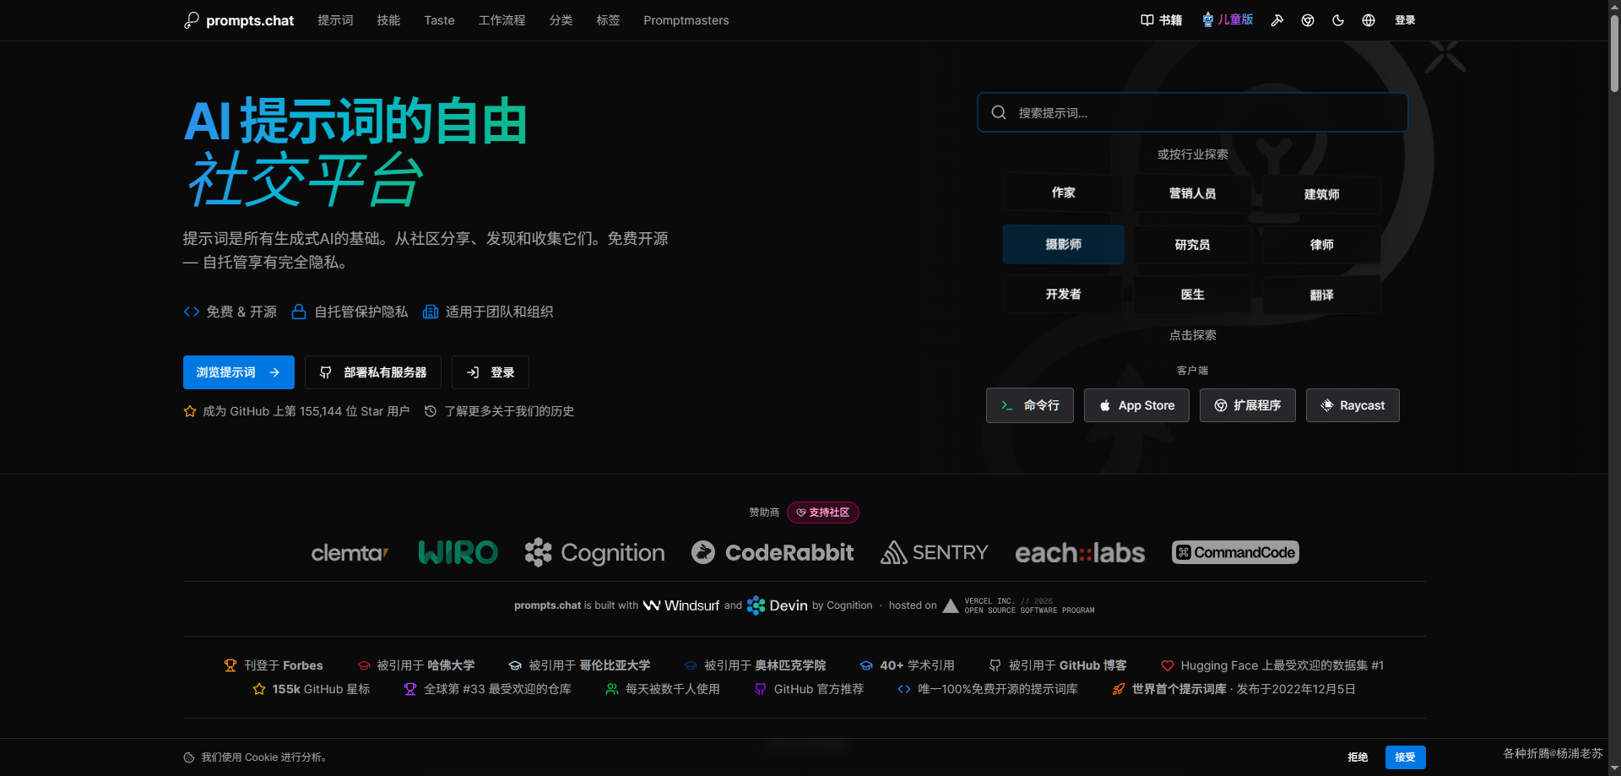Click 被引用于 奥林匹克学院 achievement
1621x776 pixels.
756,665
